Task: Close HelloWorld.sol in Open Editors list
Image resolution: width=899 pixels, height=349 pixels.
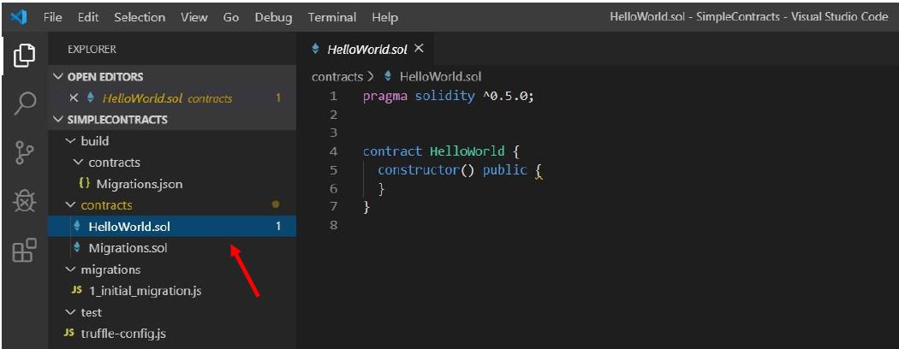Action: click(74, 98)
